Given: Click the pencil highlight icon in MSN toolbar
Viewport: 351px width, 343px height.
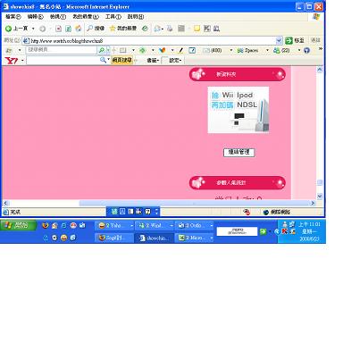Looking at the screenshot, I should [180, 50].
